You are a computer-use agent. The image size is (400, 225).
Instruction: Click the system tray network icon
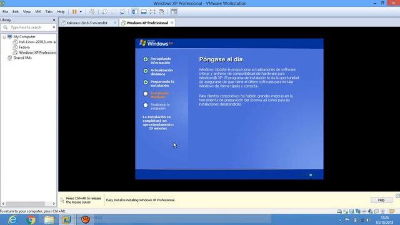(362, 220)
